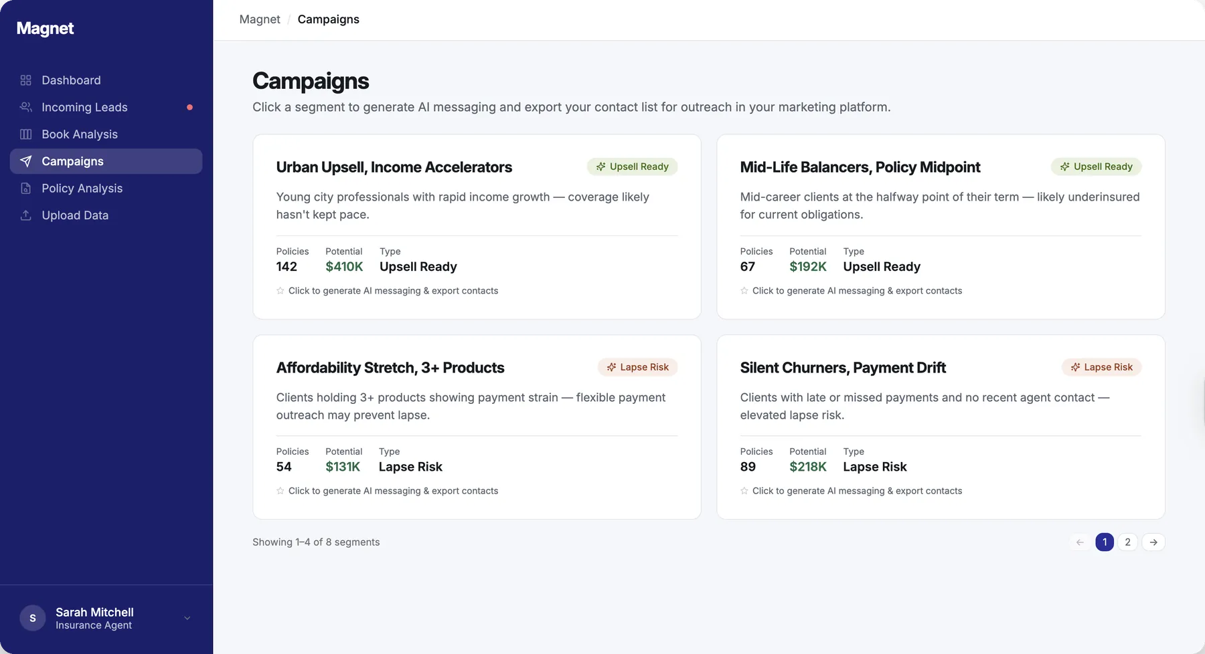The image size is (1205, 654).
Task: Click the 142 policies count
Action: pos(287,267)
